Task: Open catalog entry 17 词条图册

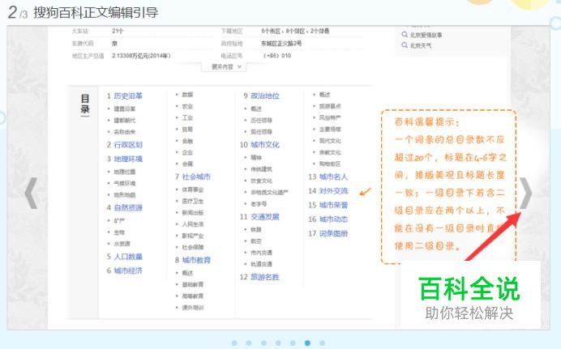Action: point(333,234)
